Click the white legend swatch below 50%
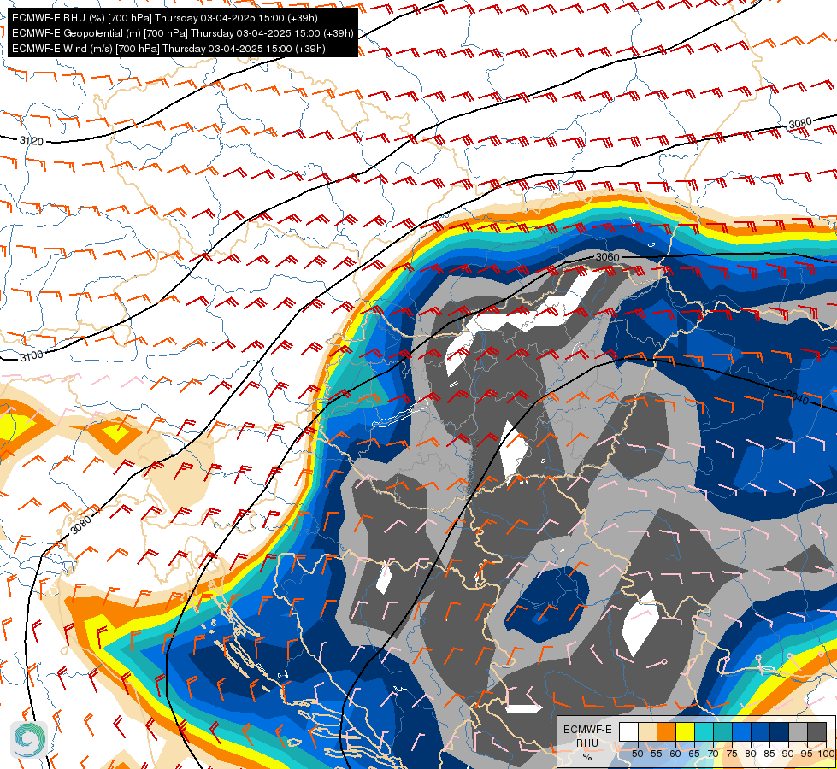 [628, 732]
